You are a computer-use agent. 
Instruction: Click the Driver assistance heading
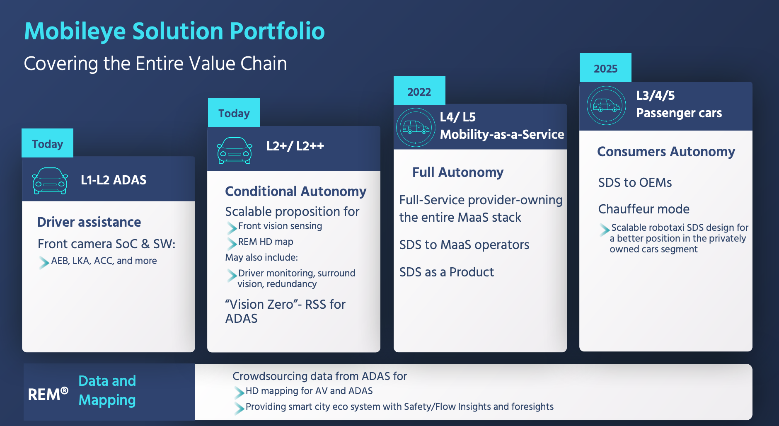click(89, 222)
